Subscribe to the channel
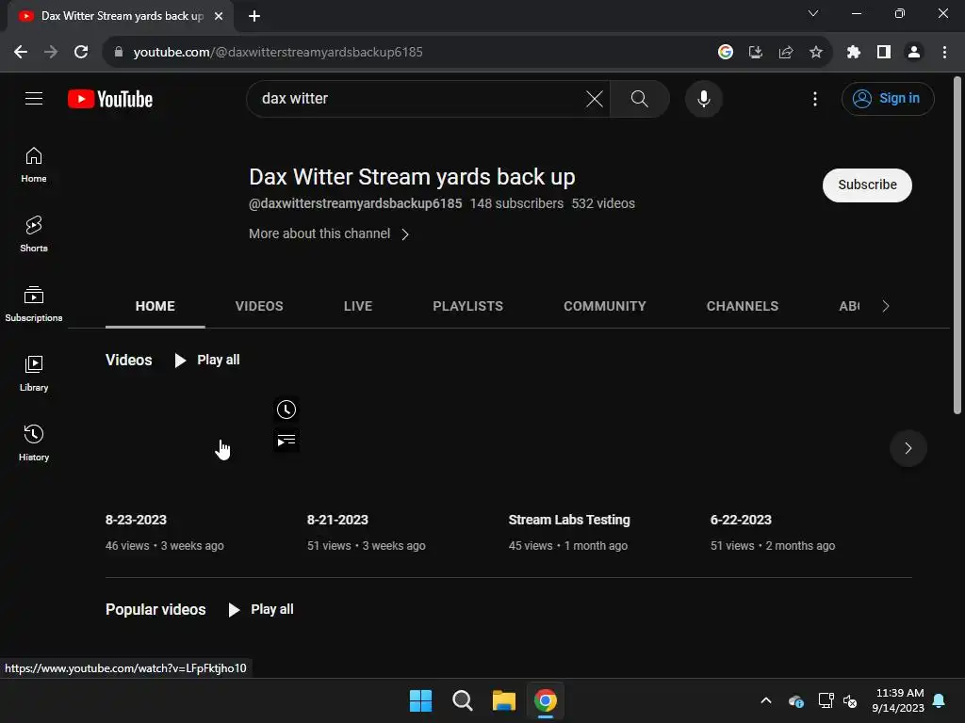The image size is (965, 723). pyautogui.click(x=867, y=185)
